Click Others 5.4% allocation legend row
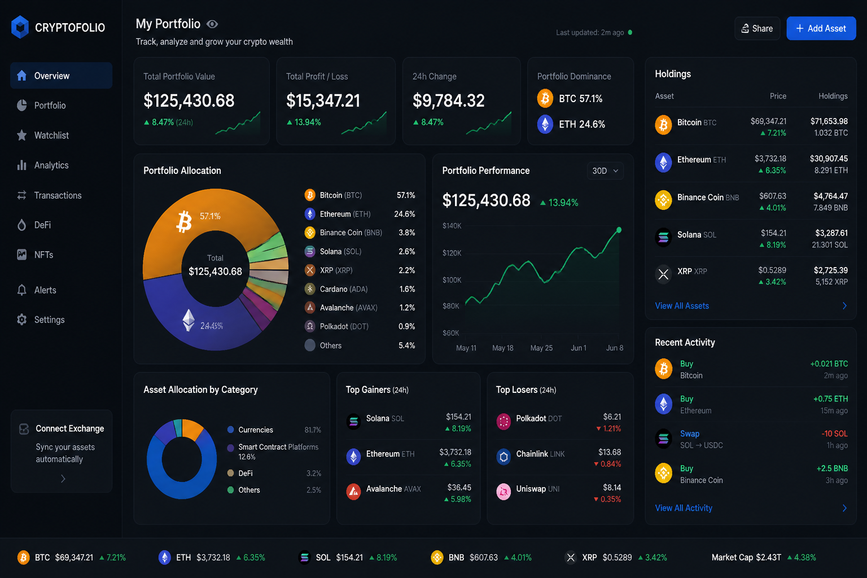Screen dimensions: 867x578 pyautogui.click(x=360, y=345)
